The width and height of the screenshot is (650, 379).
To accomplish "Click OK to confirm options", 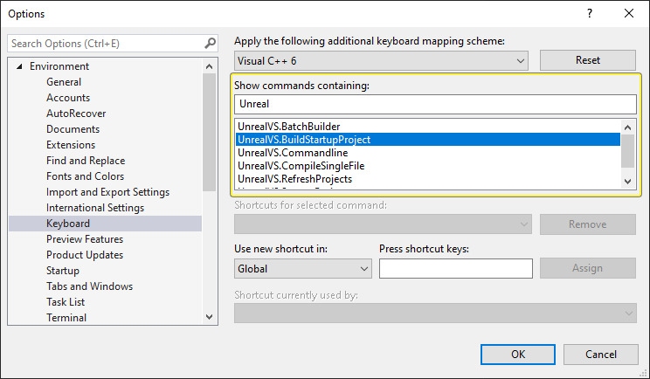I will [517, 354].
